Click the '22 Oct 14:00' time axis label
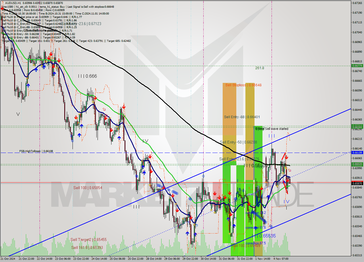 [45, 259]
